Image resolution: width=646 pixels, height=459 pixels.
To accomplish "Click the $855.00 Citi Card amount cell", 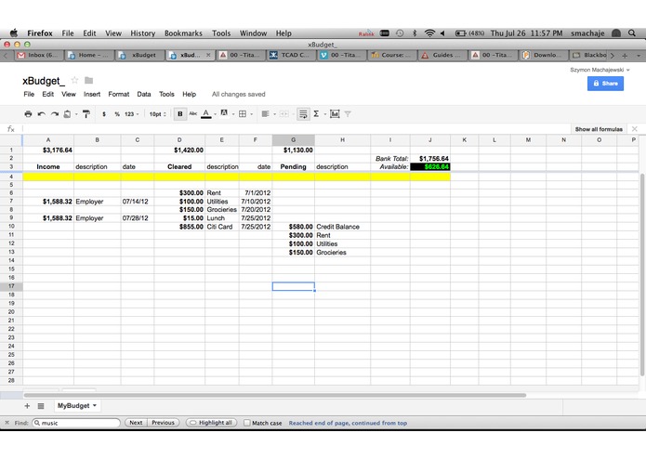I will point(179,227).
